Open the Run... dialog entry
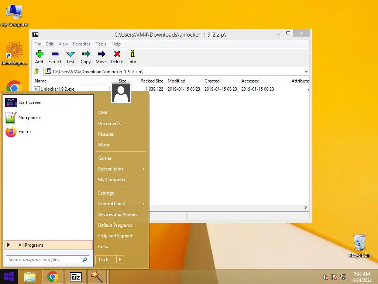The image size is (378, 284). coord(104,247)
